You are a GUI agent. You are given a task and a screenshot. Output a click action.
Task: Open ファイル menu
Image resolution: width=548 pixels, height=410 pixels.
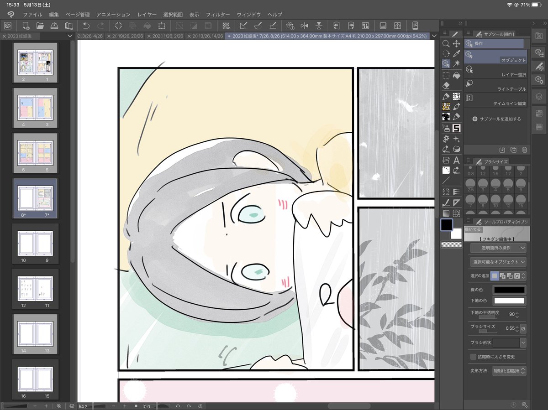32,15
